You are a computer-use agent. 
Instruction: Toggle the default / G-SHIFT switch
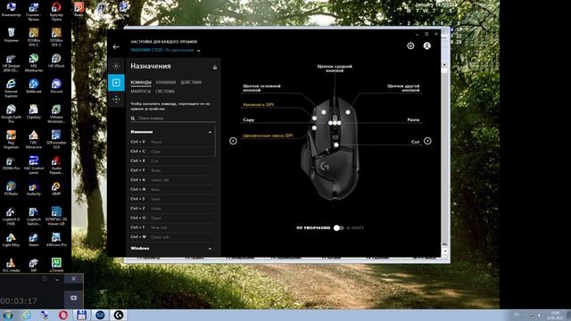(338, 228)
